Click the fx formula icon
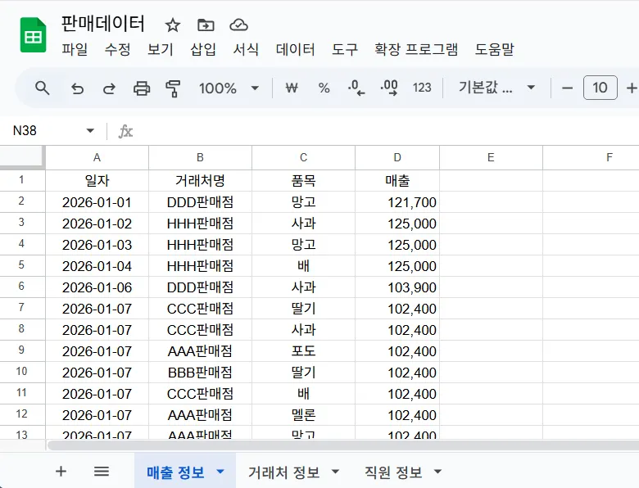The width and height of the screenshot is (639, 488). pyautogui.click(x=125, y=131)
